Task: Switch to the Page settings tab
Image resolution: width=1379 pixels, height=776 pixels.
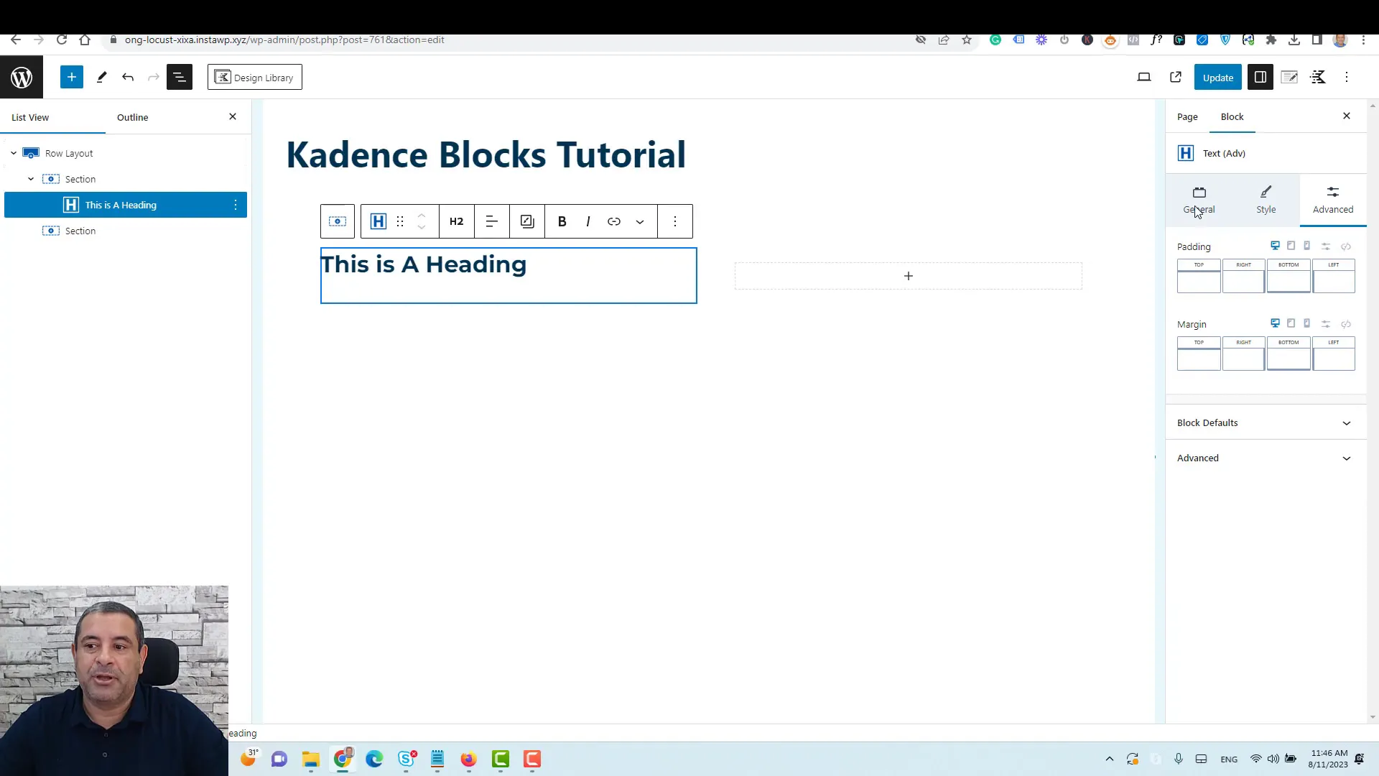Action: [1187, 116]
